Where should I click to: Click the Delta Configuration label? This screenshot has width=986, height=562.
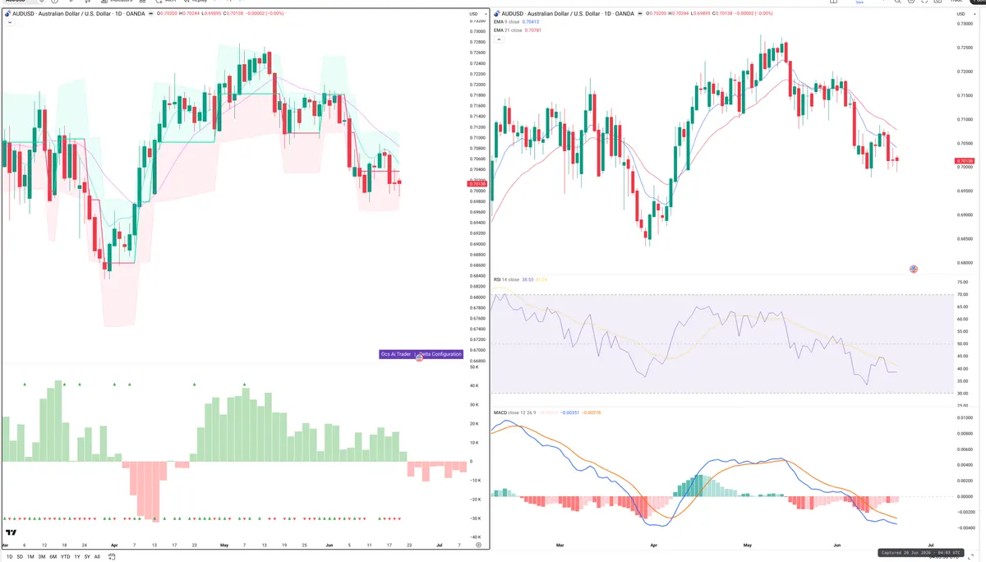440,354
